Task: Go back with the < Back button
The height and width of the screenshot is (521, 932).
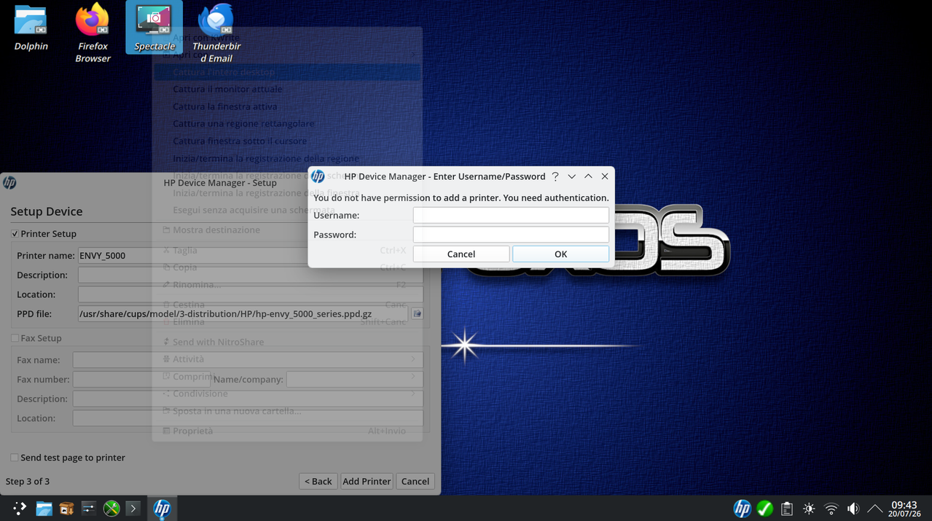Action: [x=318, y=482]
